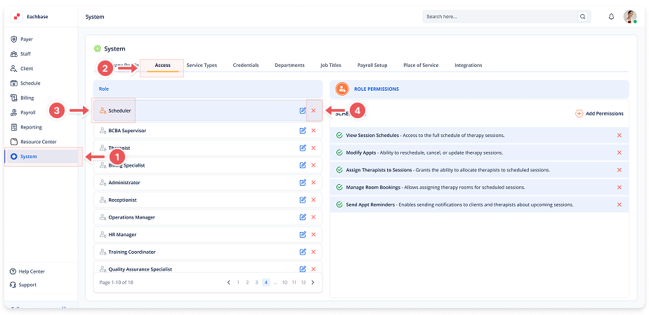Toggle Assign Therapists to Sessions check
Viewport: 649px width, 315px height.
pyautogui.click(x=339, y=170)
